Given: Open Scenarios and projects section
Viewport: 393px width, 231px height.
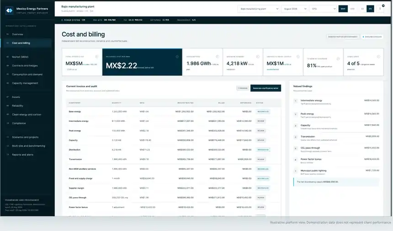Looking at the screenshot, I should point(26,137).
